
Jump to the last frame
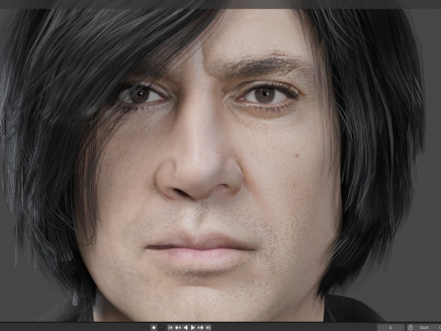pyautogui.click(x=208, y=327)
